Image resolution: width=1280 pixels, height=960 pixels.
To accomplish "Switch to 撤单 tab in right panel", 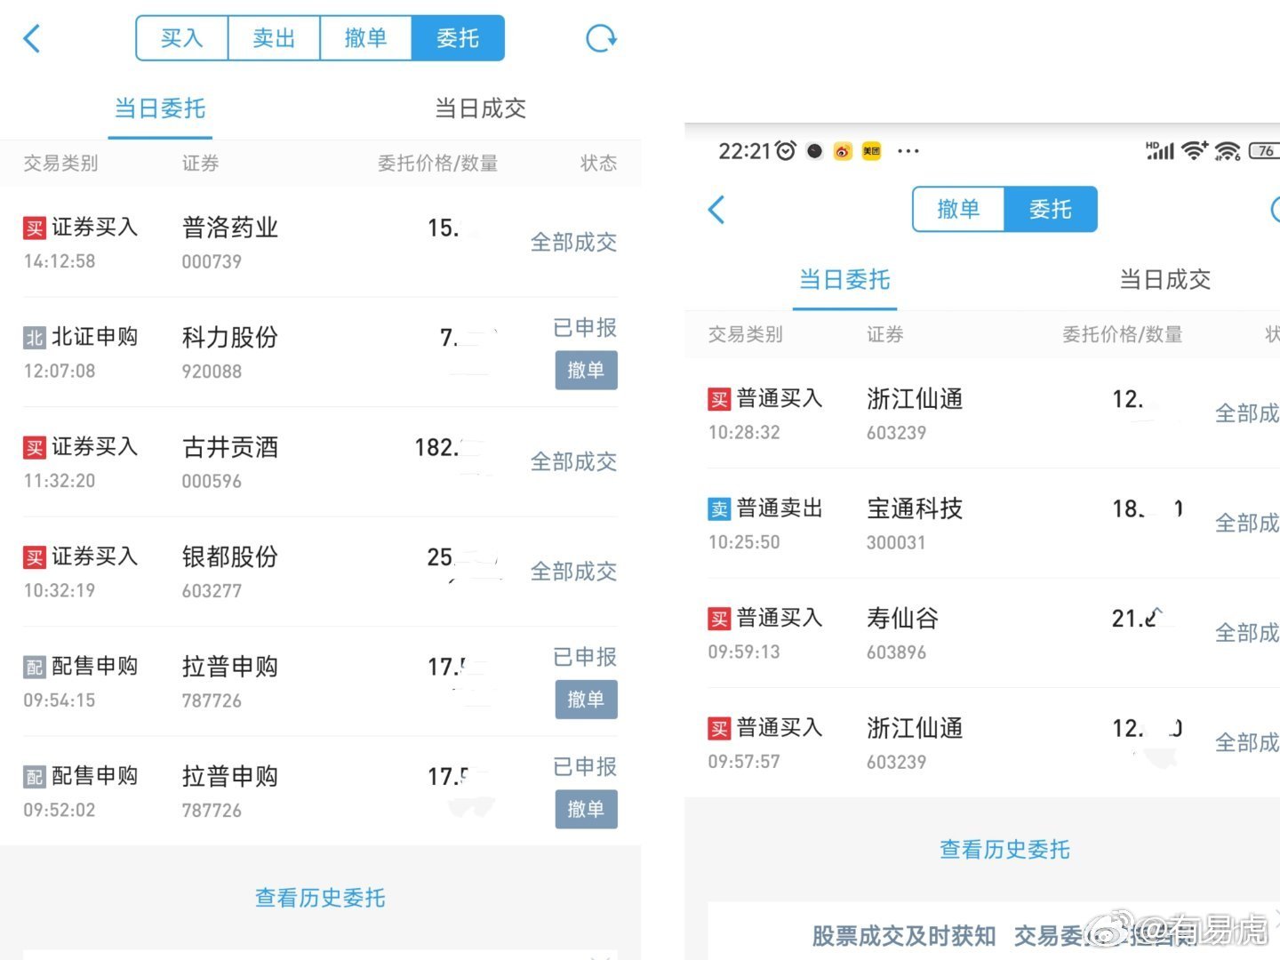I will 958,210.
